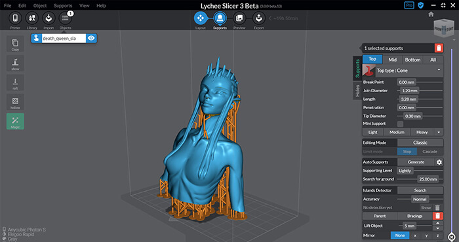Open the View menu
Screen dimensions: 459x242
click(x=85, y=5)
